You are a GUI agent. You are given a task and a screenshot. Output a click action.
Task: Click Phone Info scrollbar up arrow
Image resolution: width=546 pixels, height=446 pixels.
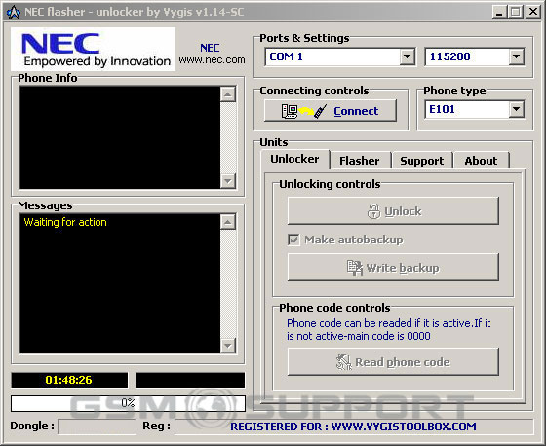[228, 94]
